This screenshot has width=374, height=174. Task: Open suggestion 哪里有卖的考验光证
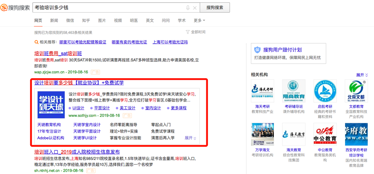(129, 42)
